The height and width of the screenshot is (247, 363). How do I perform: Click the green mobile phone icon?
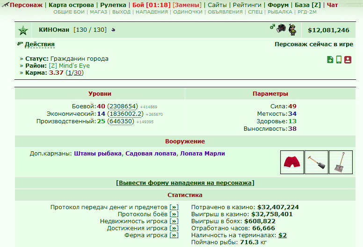point(339,60)
